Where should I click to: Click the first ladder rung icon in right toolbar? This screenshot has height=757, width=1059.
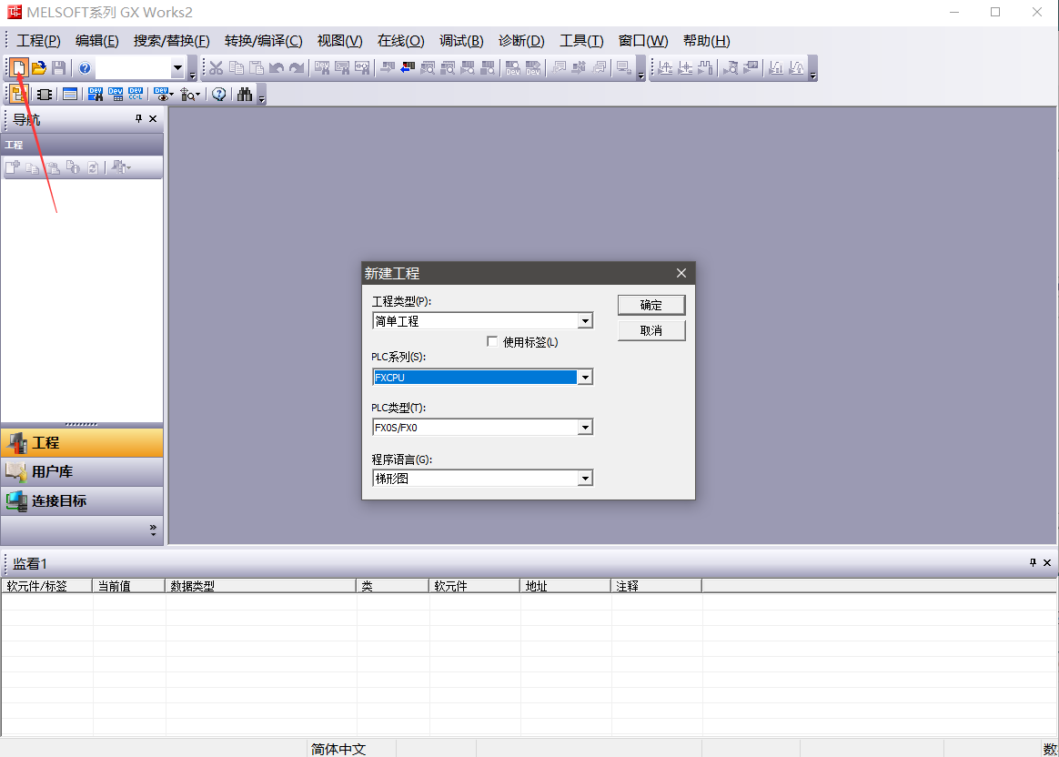(665, 67)
